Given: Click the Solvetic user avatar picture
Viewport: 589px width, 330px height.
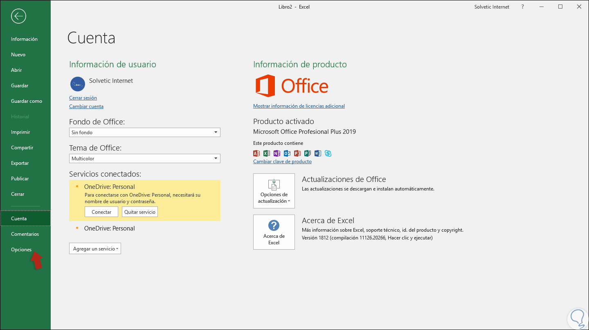Looking at the screenshot, I should [78, 84].
